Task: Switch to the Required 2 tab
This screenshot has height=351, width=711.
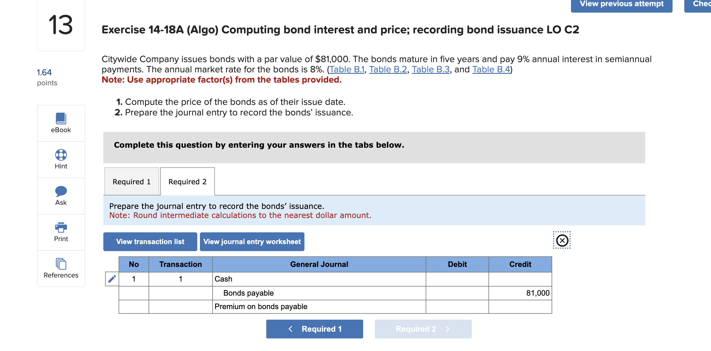Action: pos(187,181)
